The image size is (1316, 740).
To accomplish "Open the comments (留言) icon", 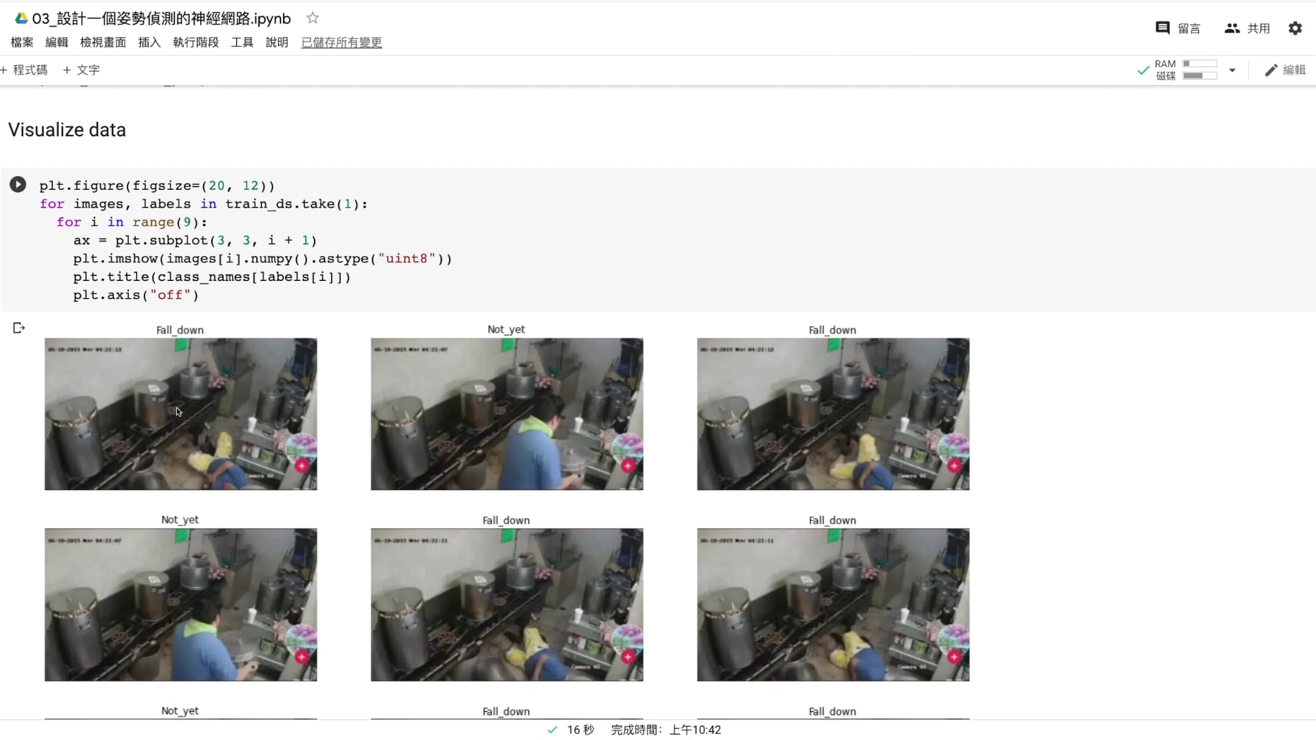I will pyautogui.click(x=1162, y=28).
